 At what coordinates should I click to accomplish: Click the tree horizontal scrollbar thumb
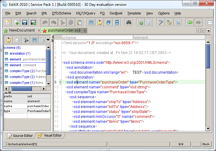(x=22, y=89)
